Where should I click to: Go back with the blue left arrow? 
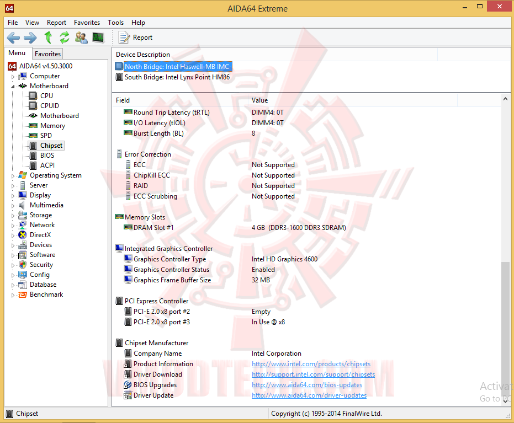(x=13, y=38)
